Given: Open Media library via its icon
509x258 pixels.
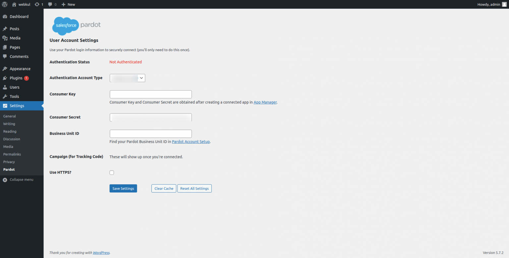Looking at the screenshot, I should (5, 38).
